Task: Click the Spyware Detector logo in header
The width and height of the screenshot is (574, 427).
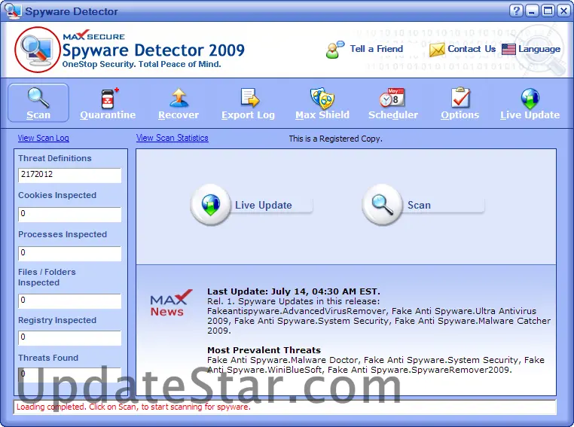Action: coord(38,49)
